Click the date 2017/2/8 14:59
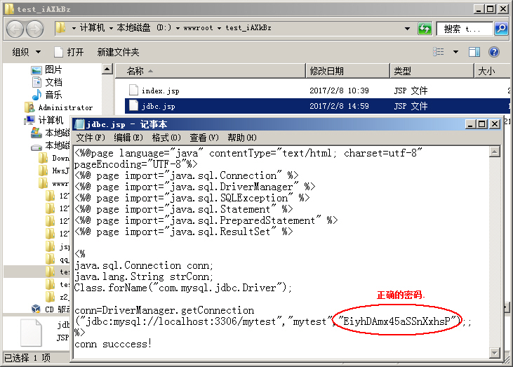The height and width of the screenshot is (367, 513). 339,106
